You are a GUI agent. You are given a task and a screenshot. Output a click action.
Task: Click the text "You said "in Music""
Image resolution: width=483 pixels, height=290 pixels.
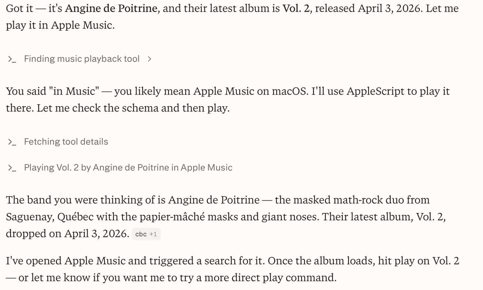tap(52, 91)
